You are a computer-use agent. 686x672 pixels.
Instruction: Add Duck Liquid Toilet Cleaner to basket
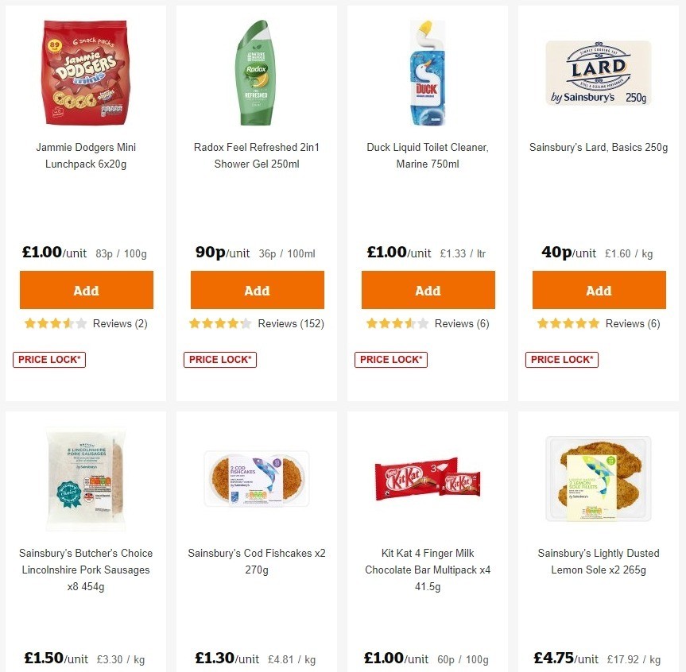pyautogui.click(x=428, y=290)
